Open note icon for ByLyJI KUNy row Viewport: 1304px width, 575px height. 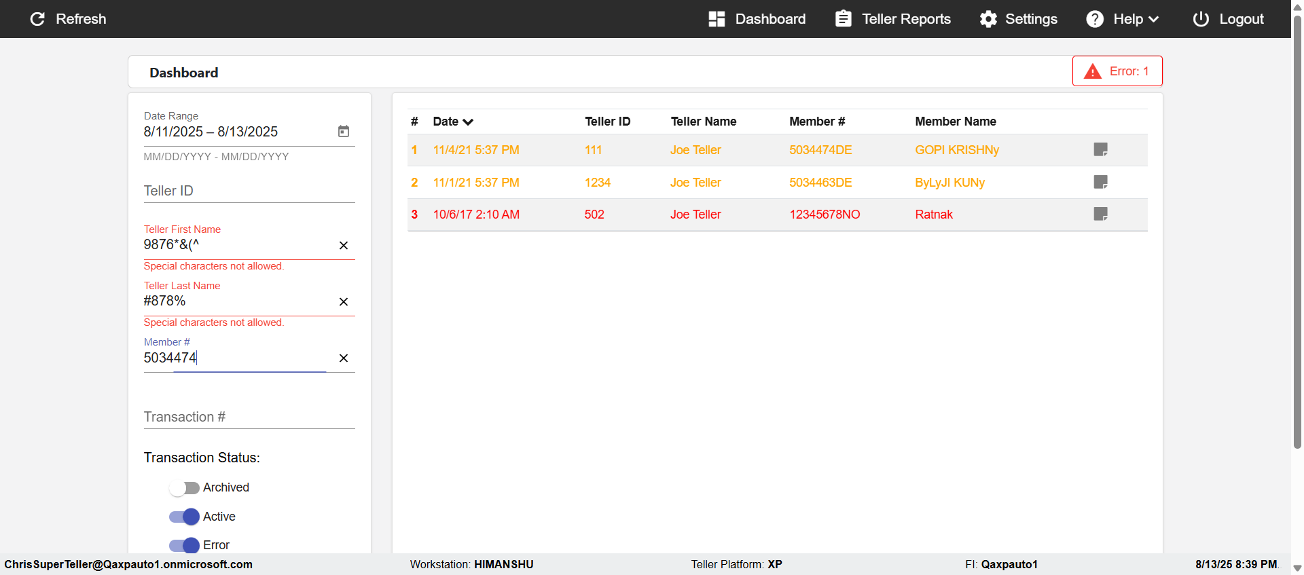pyautogui.click(x=1100, y=182)
